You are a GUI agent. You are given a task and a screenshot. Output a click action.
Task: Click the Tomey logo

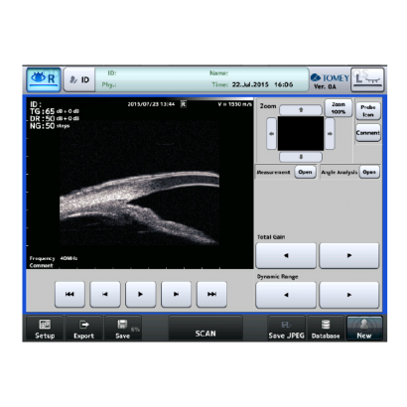[x=330, y=78]
